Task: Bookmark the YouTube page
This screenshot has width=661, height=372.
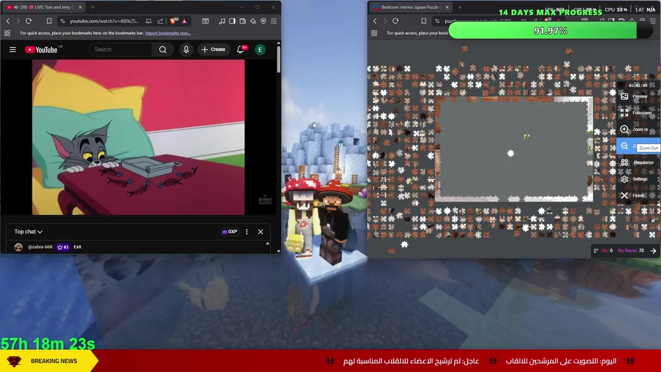Action: (49, 21)
